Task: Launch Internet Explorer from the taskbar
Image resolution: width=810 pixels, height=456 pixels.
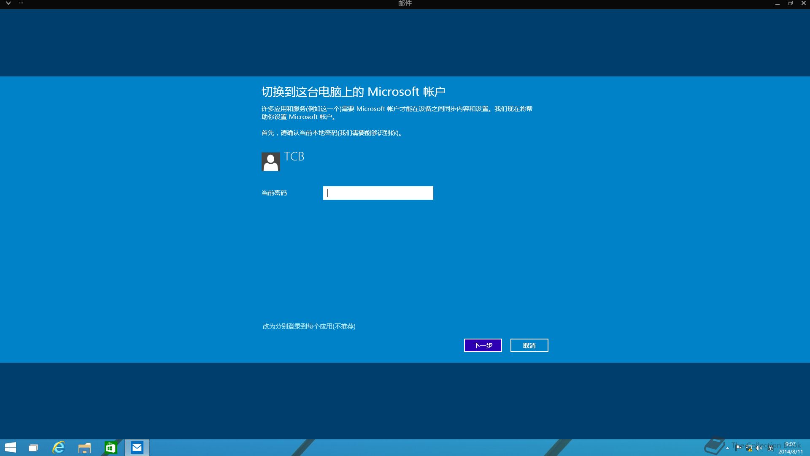Action: (59, 448)
